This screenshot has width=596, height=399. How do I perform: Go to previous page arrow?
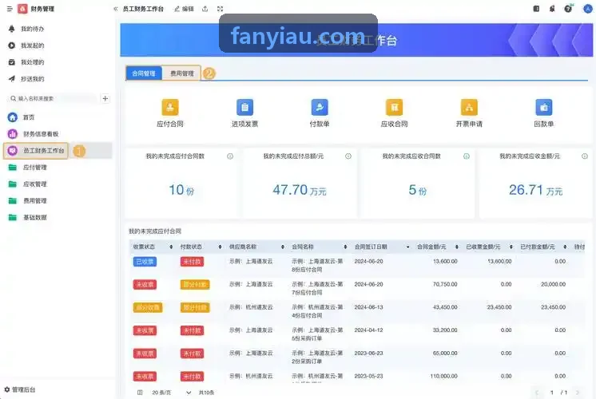click(x=537, y=393)
